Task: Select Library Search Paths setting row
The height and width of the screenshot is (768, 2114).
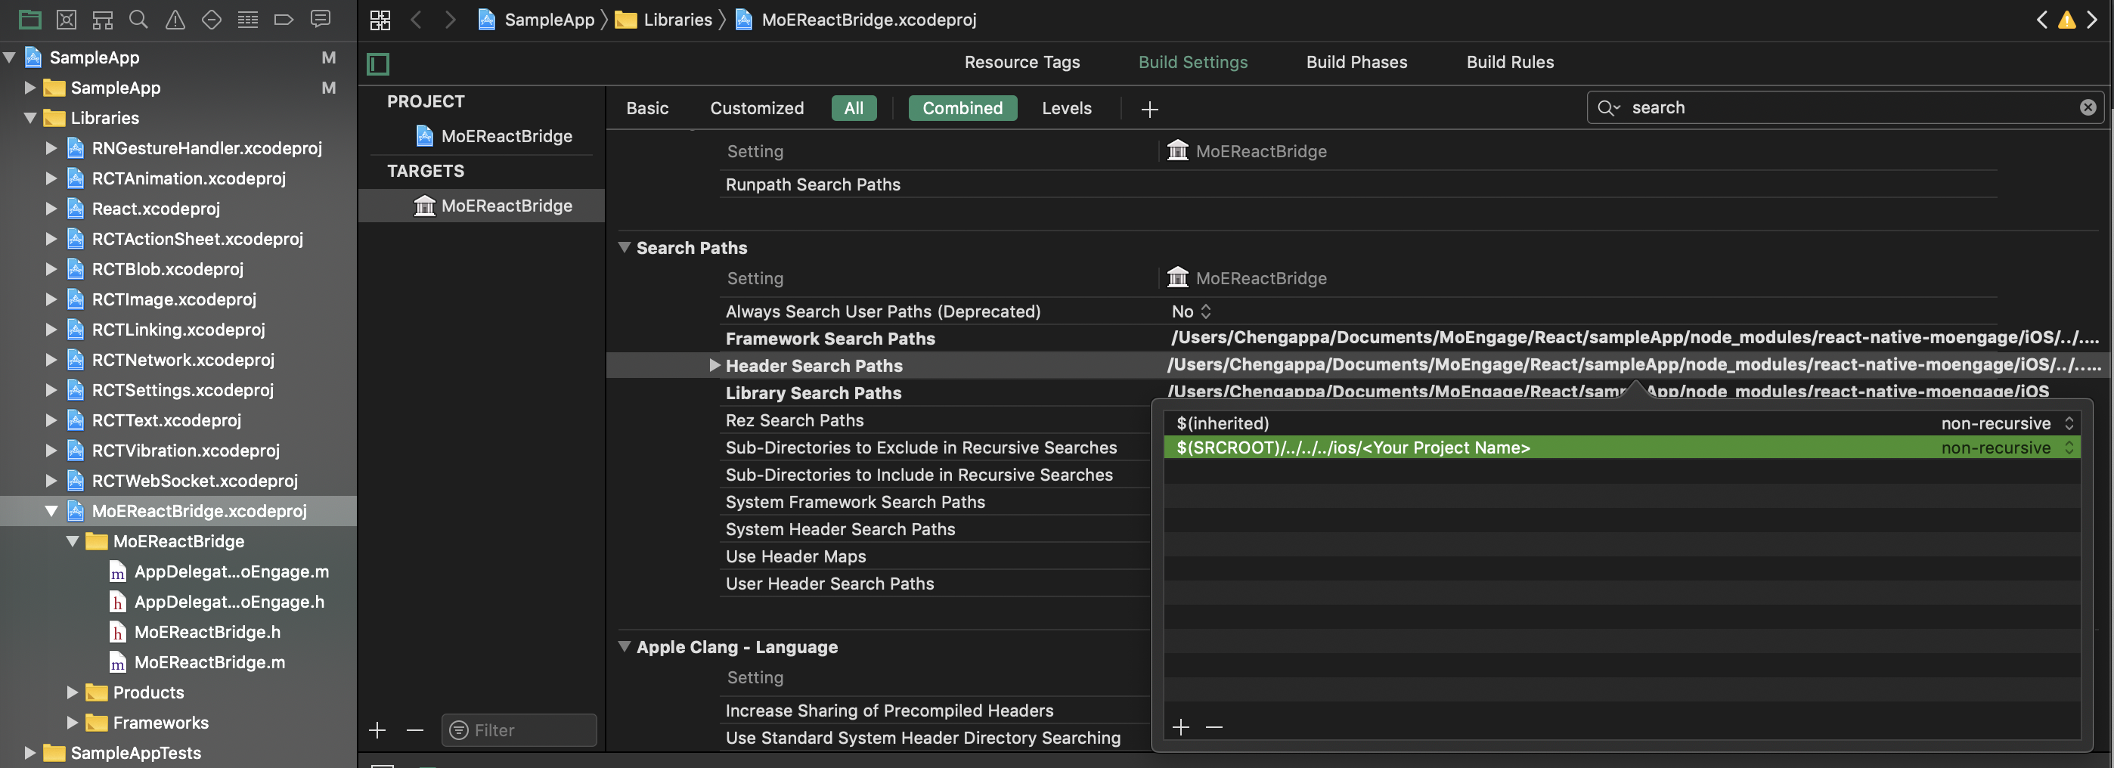Action: tap(1358, 393)
